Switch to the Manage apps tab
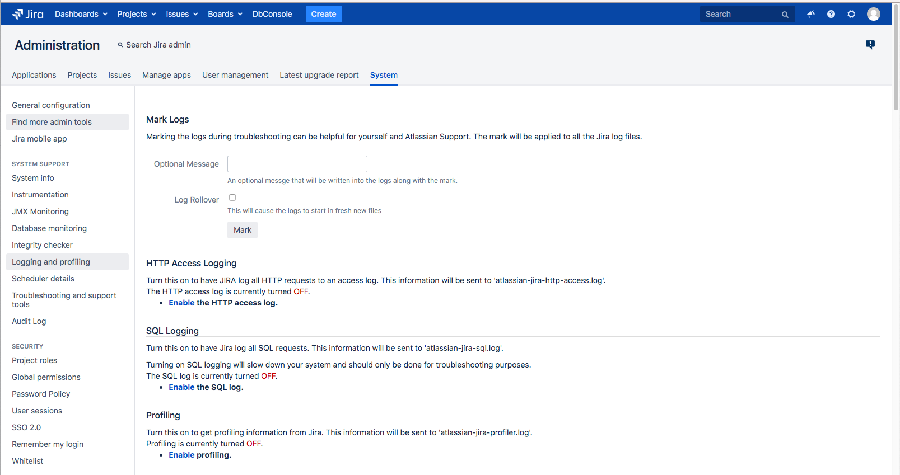The width and height of the screenshot is (900, 475). (x=166, y=75)
